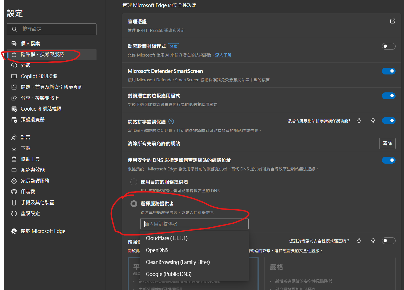Select 選擇服務提供者 radio button

134,204
